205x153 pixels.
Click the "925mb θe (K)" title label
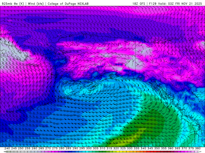[x=13, y=4]
